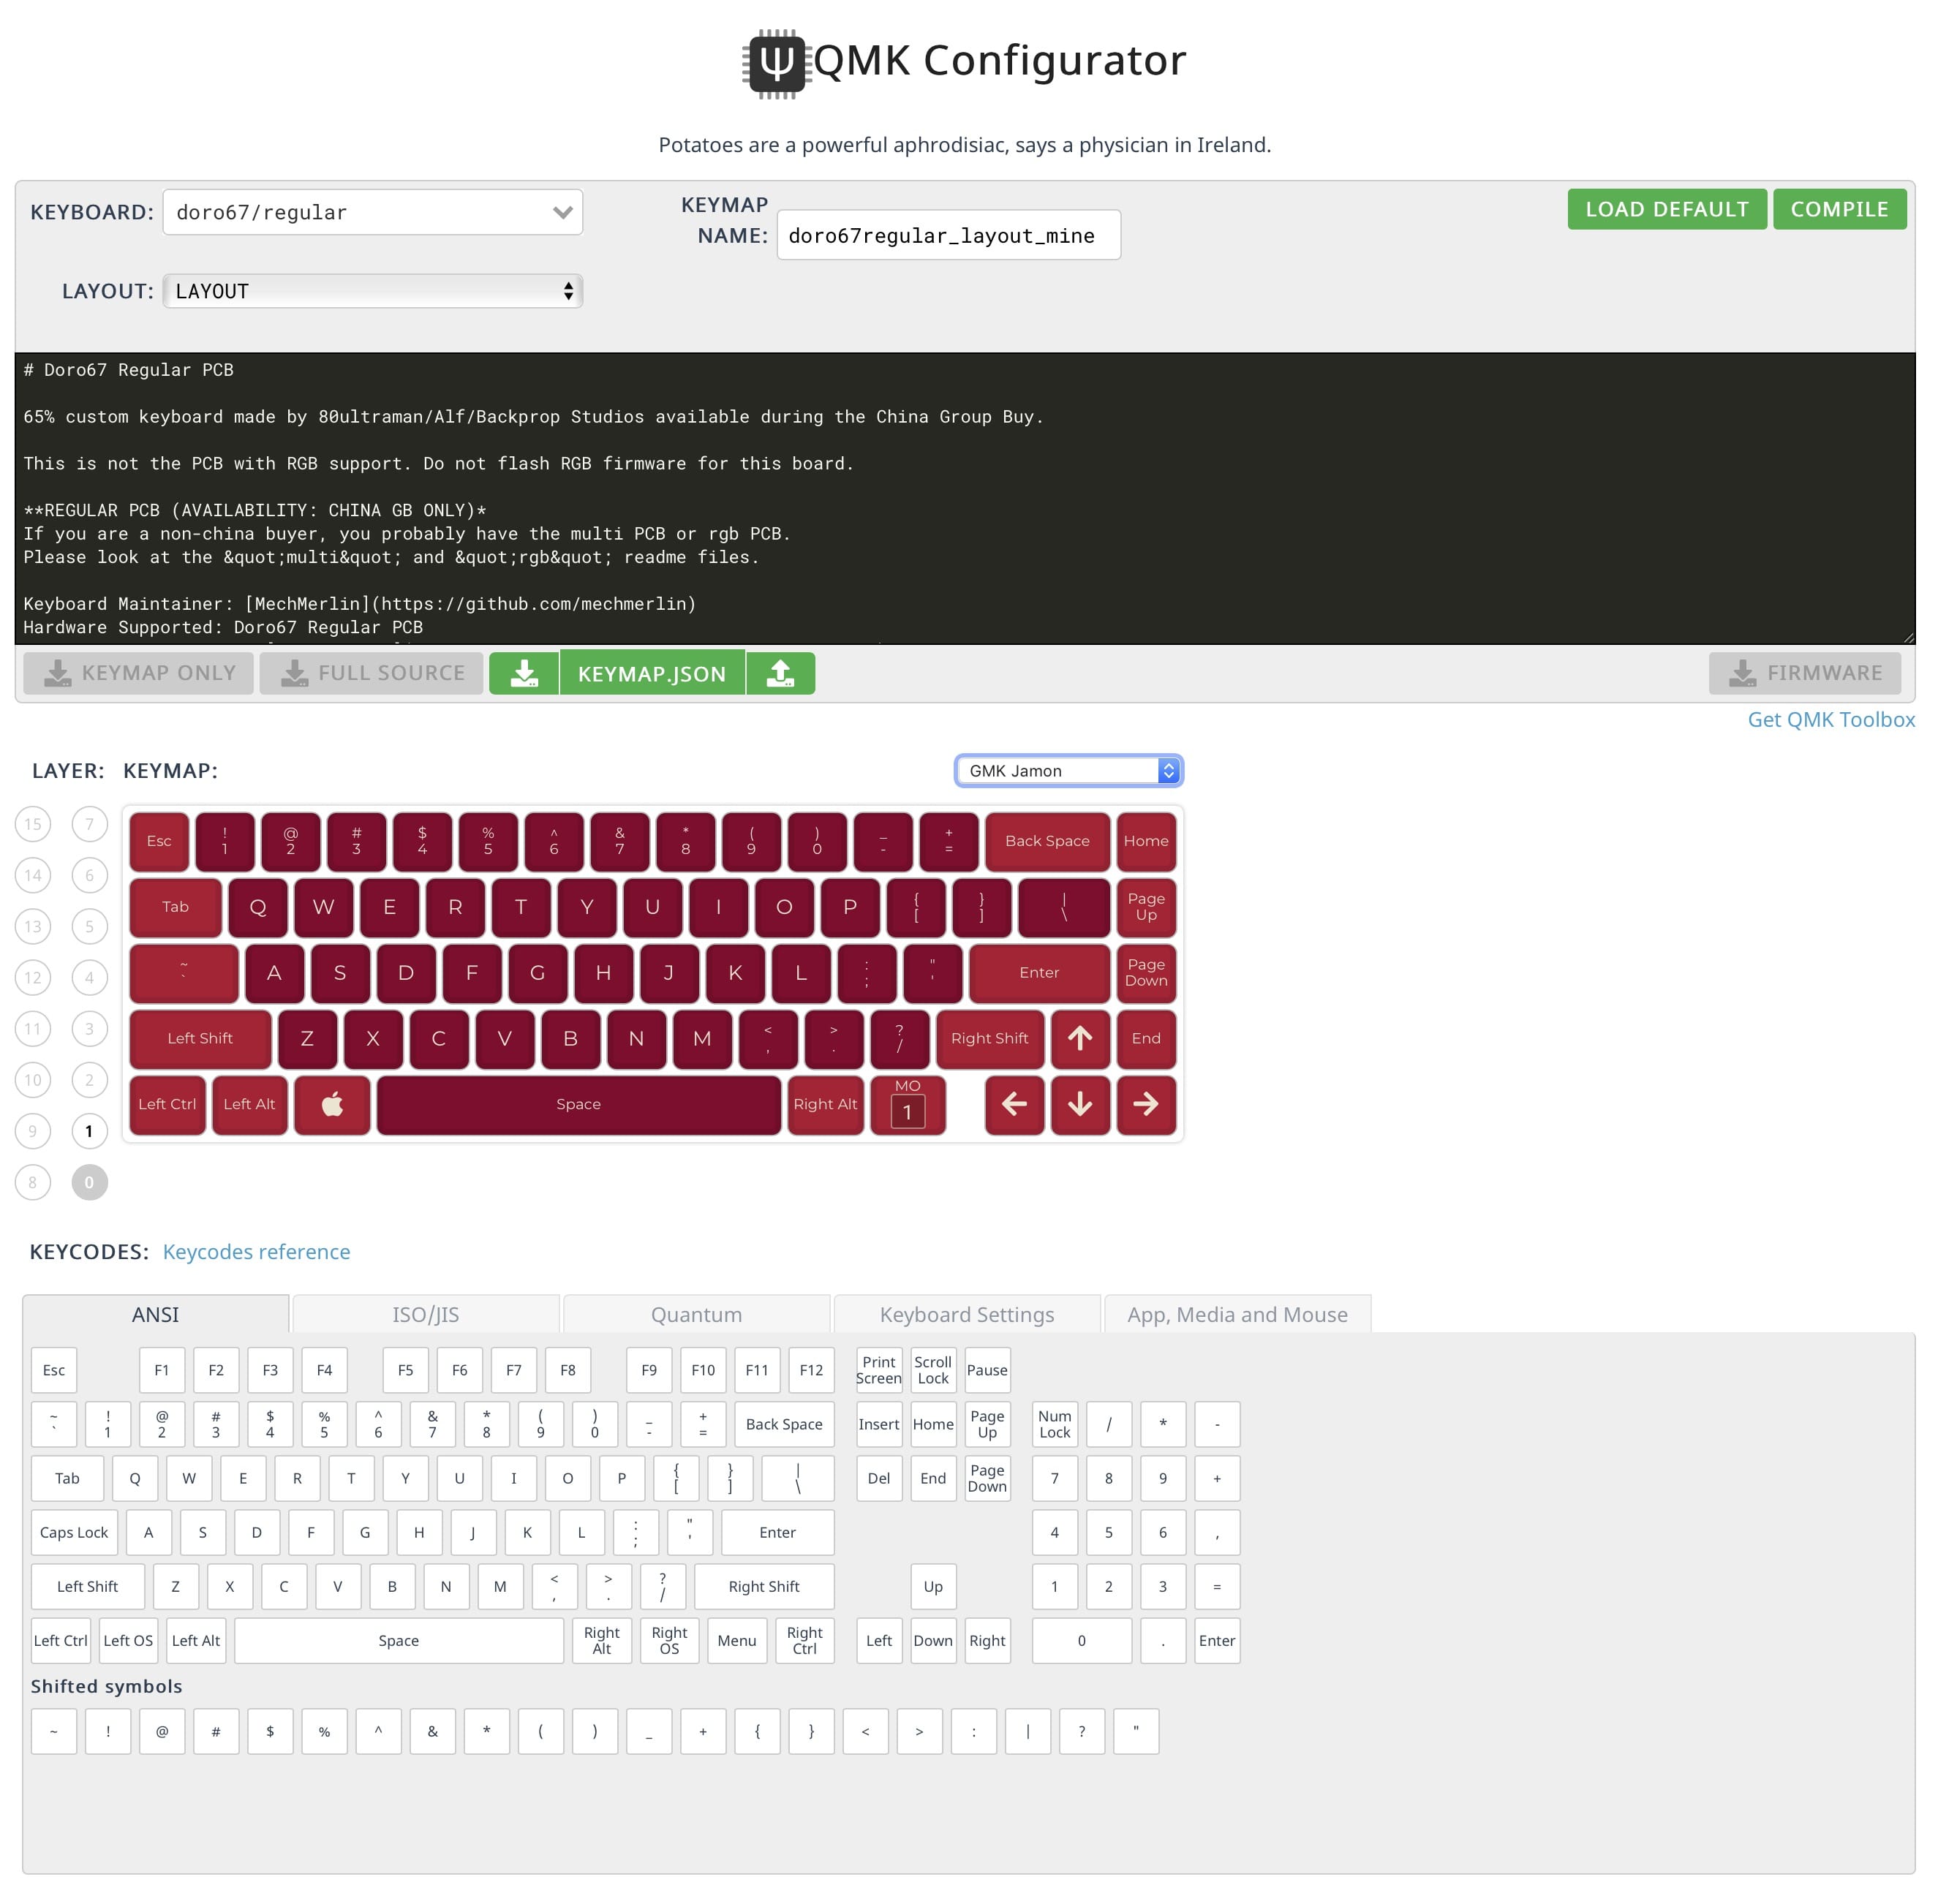Edit the keymap name field
Image resolution: width=1938 pixels, height=1904 pixels.
coord(947,235)
